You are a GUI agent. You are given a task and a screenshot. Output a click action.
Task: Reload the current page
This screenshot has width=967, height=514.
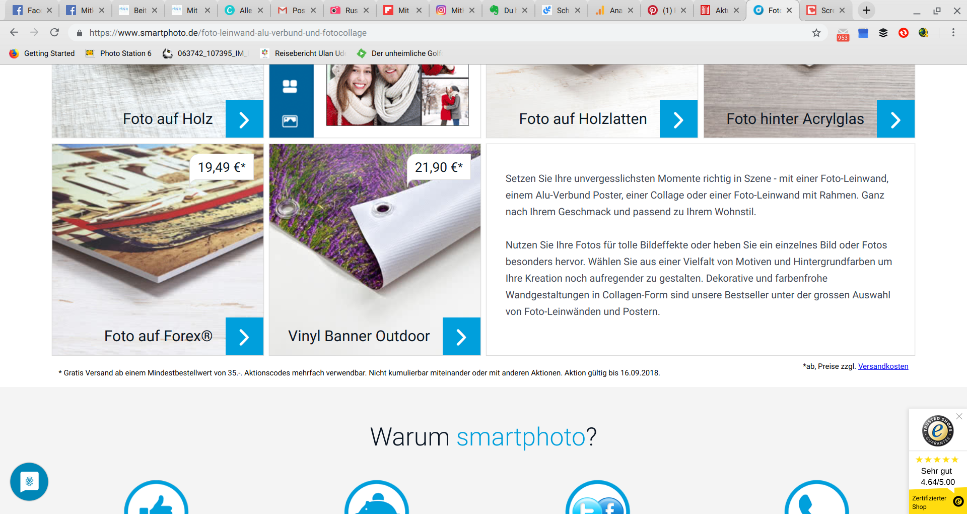54,33
